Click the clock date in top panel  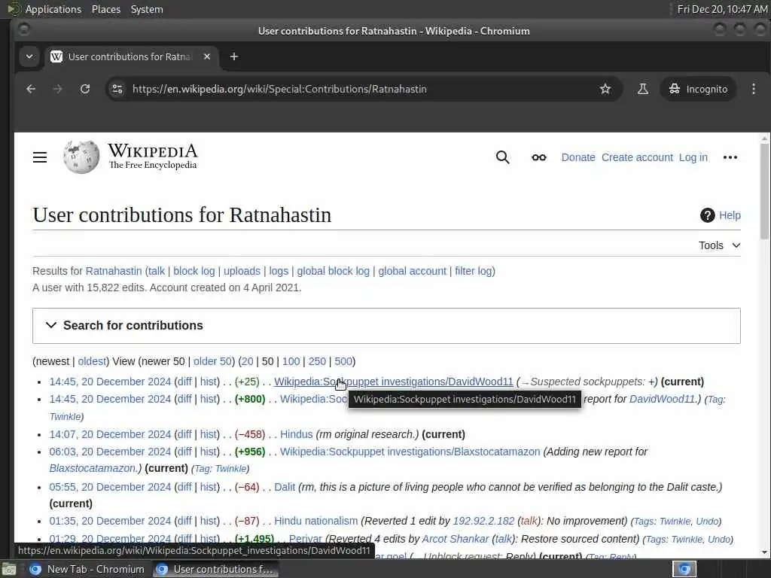click(722, 9)
